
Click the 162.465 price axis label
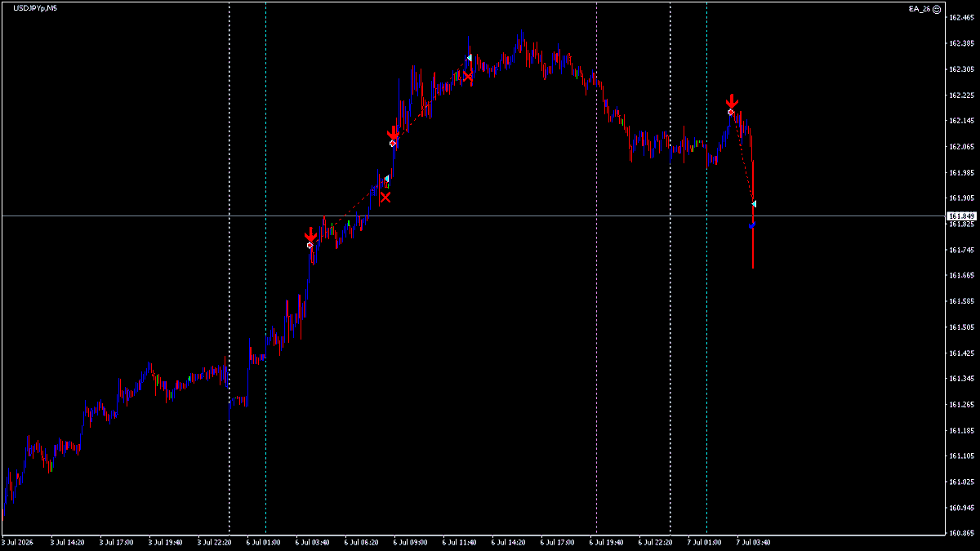960,17
